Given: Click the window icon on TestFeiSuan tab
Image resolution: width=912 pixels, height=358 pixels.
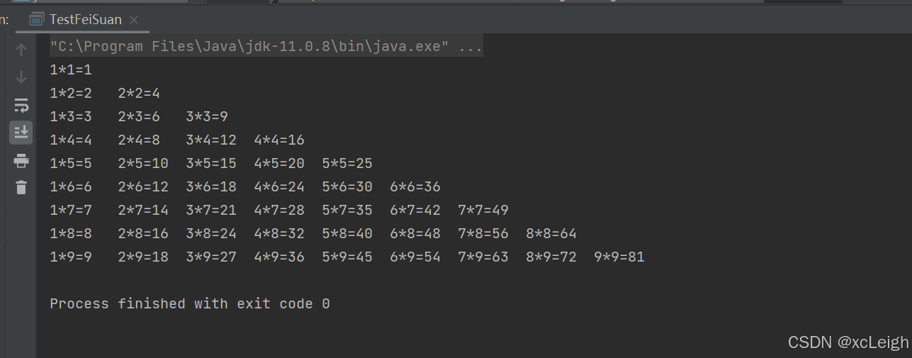Looking at the screenshot, I should (x=37, y=20).
